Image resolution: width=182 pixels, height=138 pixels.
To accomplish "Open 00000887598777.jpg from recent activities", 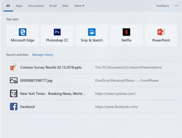I will (36, 80).
